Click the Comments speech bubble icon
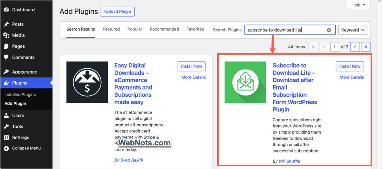The height and width of the screenshot is (169, 382). (x=7, y=57)
